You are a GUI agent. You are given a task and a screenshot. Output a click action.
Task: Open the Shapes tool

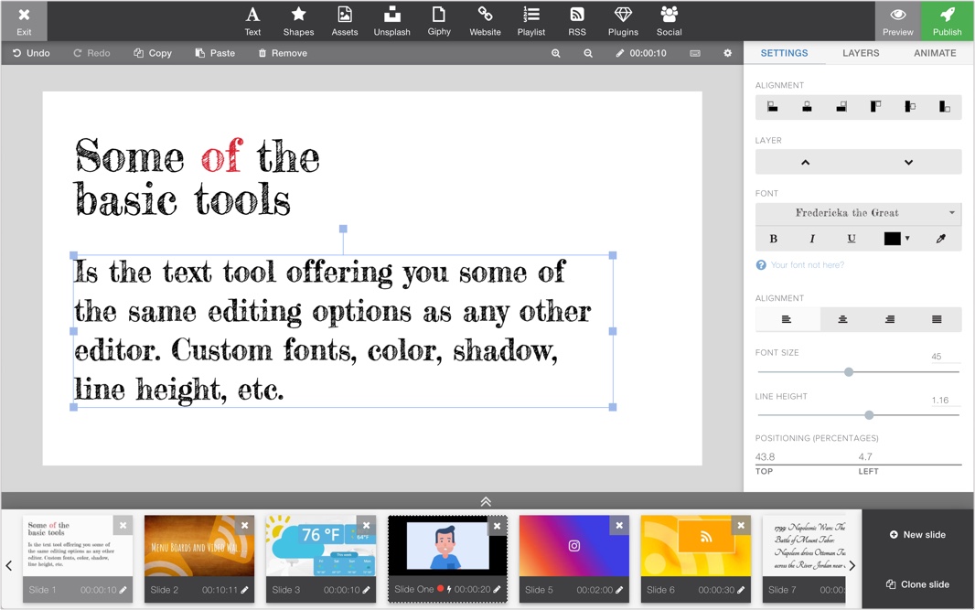pos(298,20)
